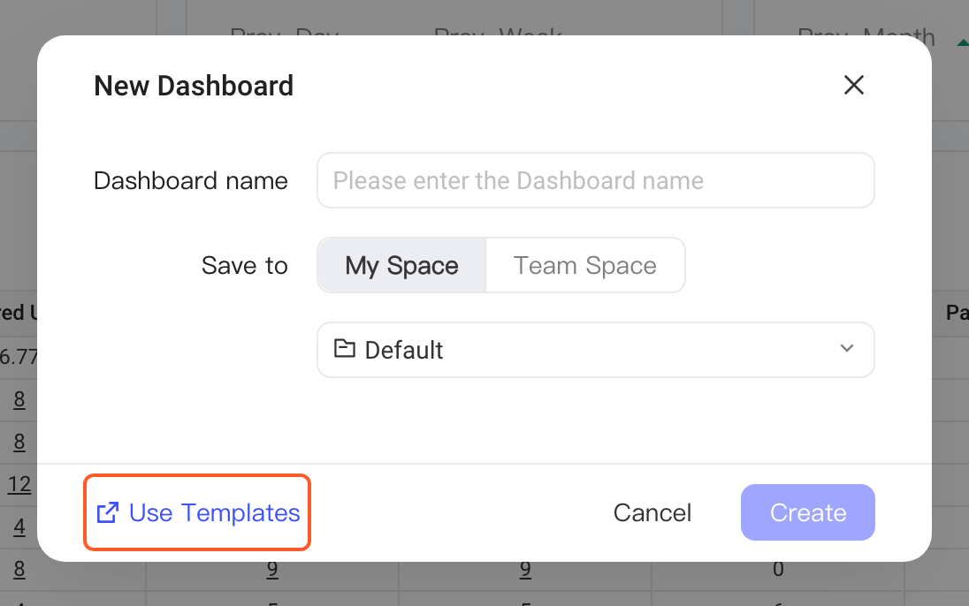
Task: Cancel the new dashboard creation
Action: point(652,512)
